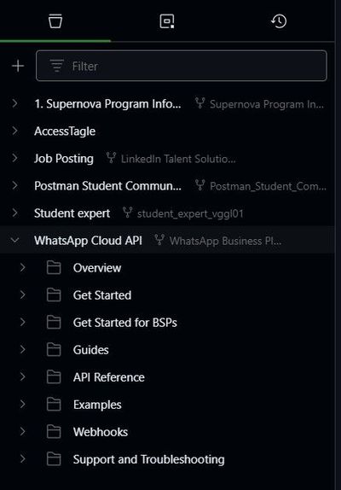Select the Get Started for BSPs folder
341x490 pixels.
(124, 323)
